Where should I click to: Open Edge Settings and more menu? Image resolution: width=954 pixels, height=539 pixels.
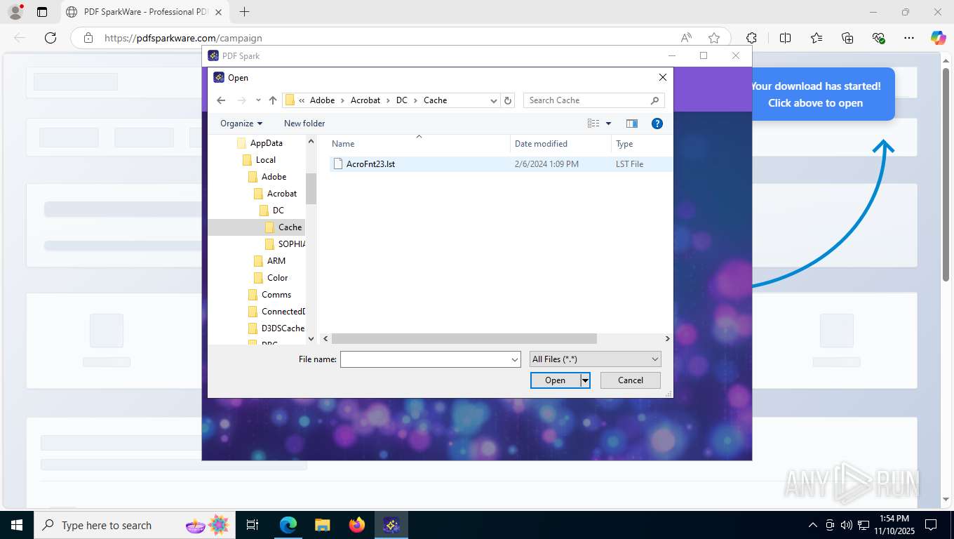click(x=909, y=38)
